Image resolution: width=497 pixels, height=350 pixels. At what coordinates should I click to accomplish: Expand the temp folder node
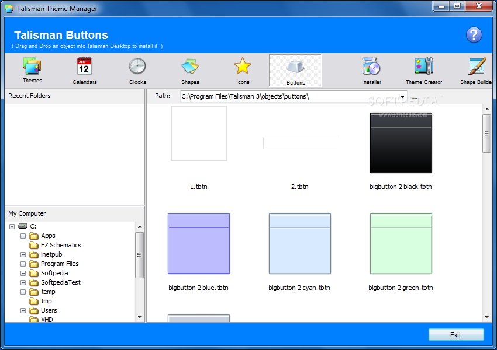click(x=23, y=292)
